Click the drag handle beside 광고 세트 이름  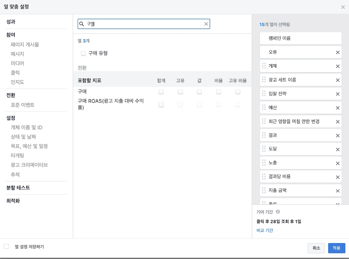click(264, 80)
